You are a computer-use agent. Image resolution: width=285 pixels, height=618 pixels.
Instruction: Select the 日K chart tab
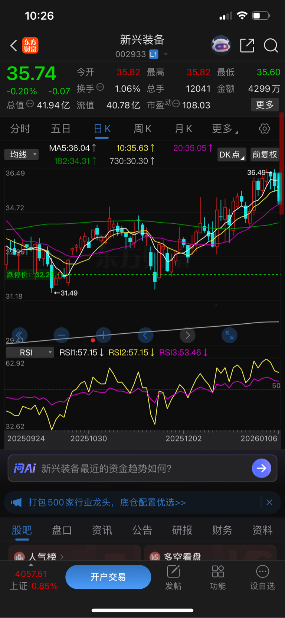102,129
